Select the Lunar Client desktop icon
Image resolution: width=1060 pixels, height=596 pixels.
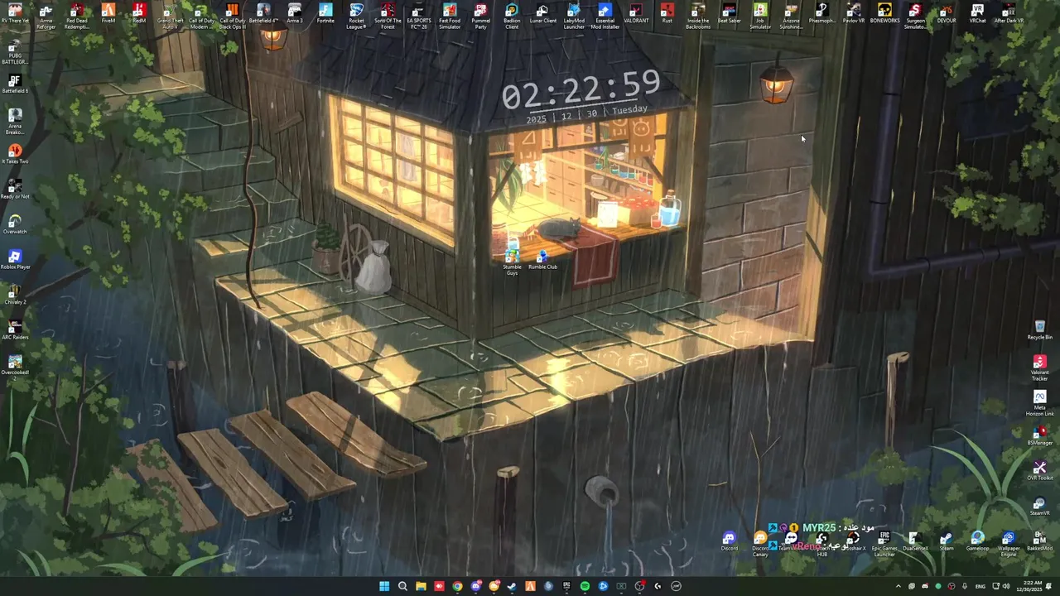click(542, 14)
